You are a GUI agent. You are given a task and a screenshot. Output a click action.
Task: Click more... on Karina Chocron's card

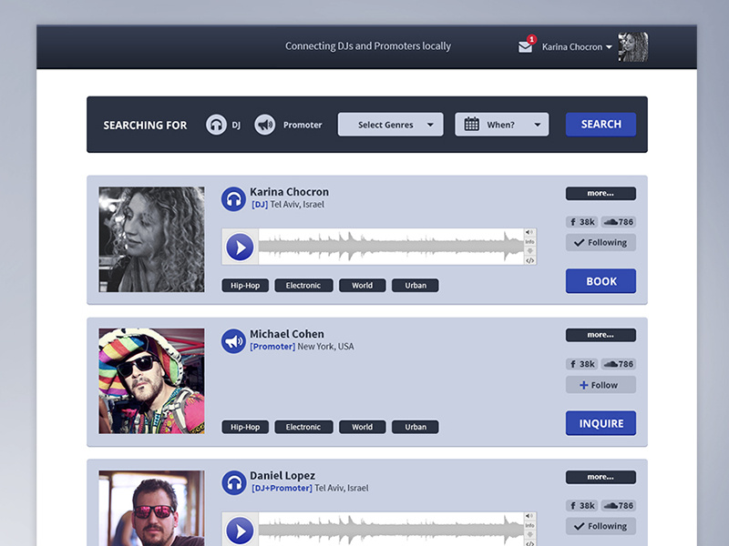pyautogui.click(x=601, y=193)
